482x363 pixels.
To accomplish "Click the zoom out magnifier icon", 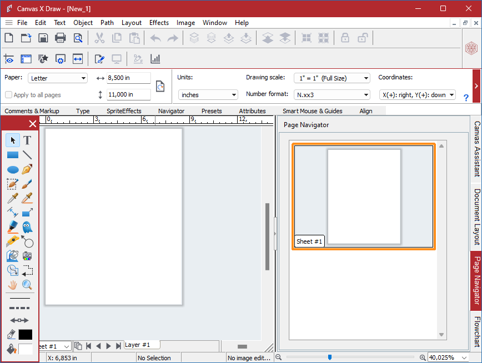I will coord(279,357).
